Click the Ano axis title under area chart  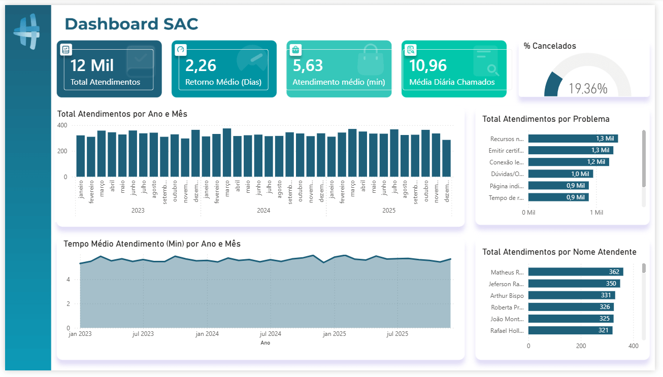(x=266, y=343)
